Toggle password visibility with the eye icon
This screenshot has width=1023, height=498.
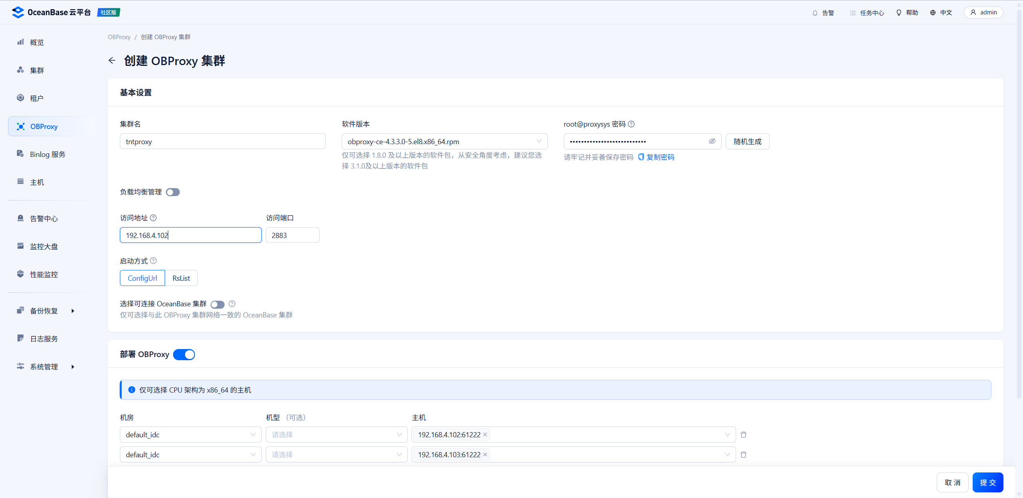[712, 141]
